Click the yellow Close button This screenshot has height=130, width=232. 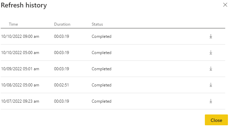[216, 120]
